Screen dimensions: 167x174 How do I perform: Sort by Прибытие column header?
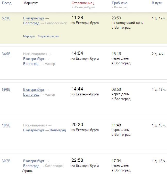coord(119,3)
